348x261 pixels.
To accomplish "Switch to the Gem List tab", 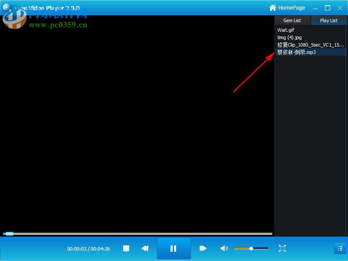I will tap(292, 20).
